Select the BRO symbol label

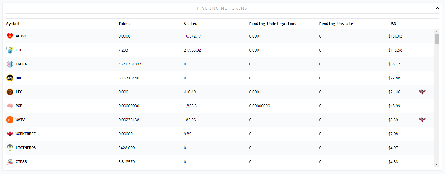pyautogui.click(x=19, y=78)
